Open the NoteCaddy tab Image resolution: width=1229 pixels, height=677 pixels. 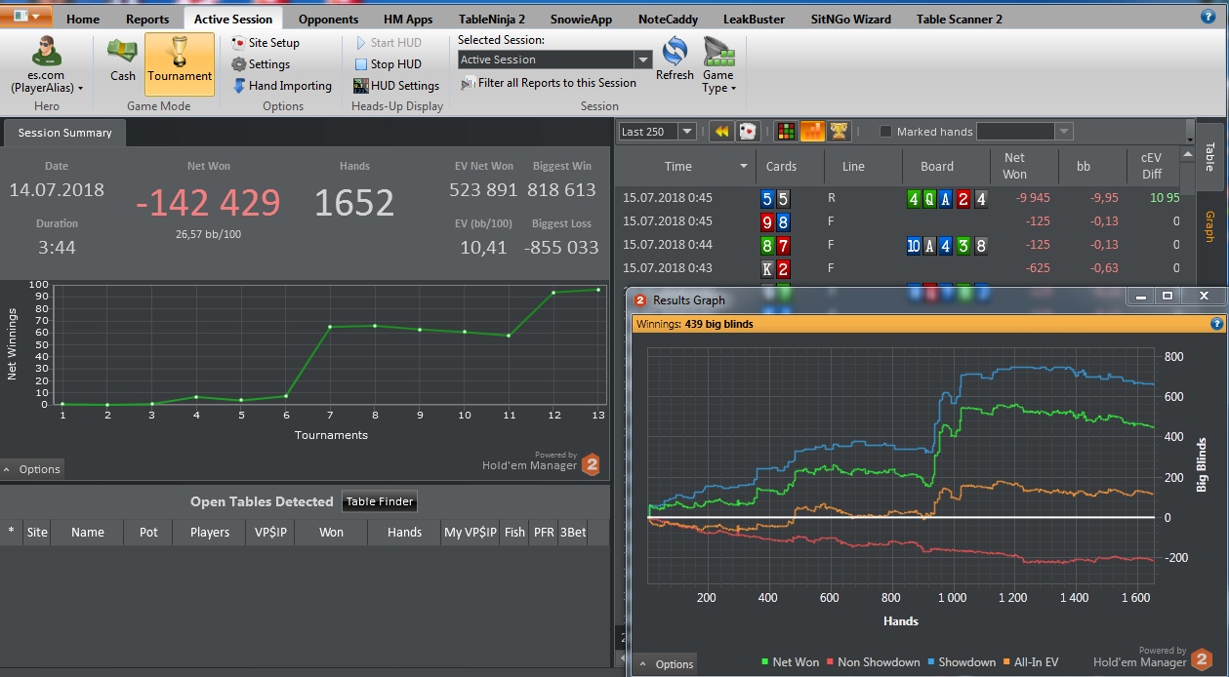tap(667, 19)
